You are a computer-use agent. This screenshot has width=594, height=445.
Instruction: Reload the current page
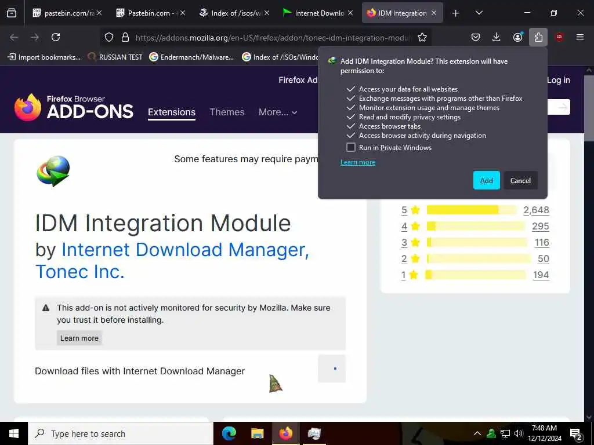tap(56, 37)
